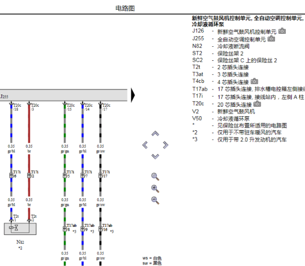Click the *2 footnote about parking heater

point(237,133)
